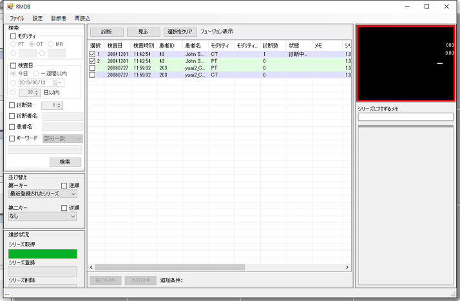Toggle 逆順 for 第二キー
The image size is (460, 301).
tap(64, 208)
